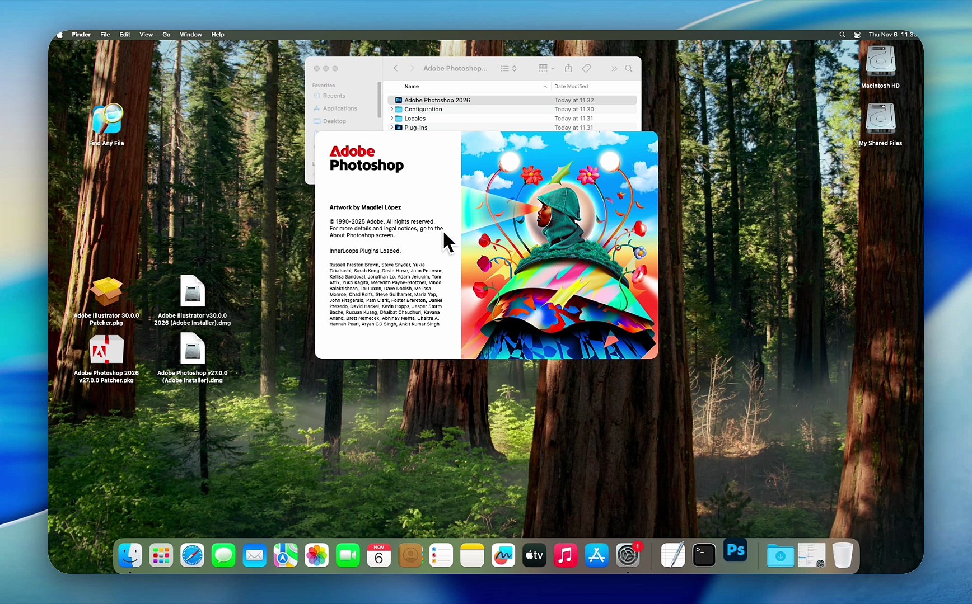
Task: Launch Music from the Dock
Action: [x=566, y=555]
